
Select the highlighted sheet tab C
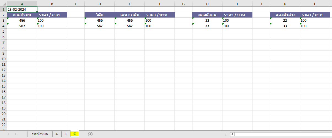coord(75,134)
